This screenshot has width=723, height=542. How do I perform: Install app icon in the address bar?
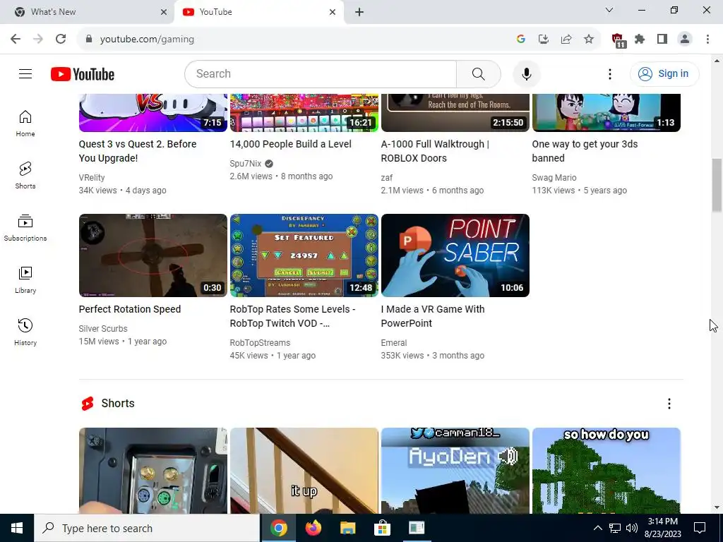[544, 40]
